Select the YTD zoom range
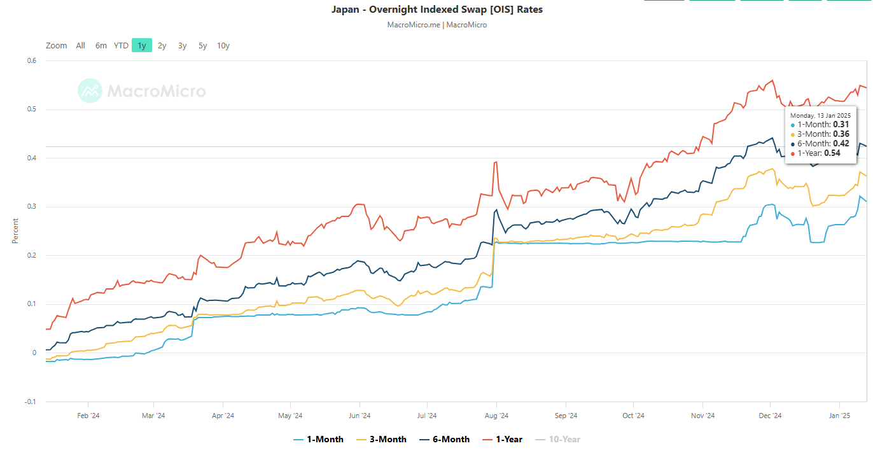Viewport: 873px width, 462px height. (121, 45)
